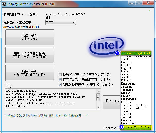Click the 选择显示卡驱动程序 label
This screenshot has height=133, width=156.
tap(18, 22)
